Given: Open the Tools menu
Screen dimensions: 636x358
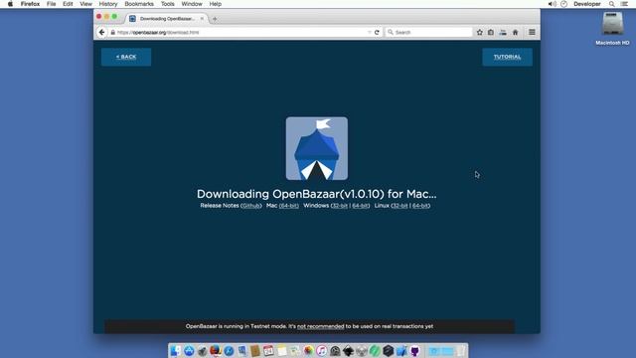Looking at the screenshot, I should [x=168, y=4].
